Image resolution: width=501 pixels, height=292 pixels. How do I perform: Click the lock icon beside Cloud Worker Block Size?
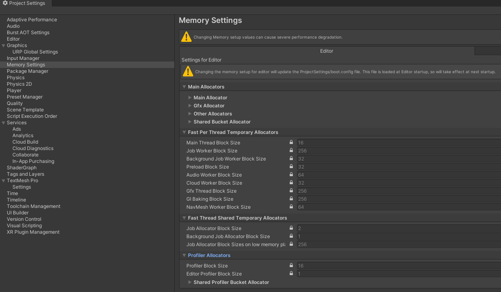291,182
